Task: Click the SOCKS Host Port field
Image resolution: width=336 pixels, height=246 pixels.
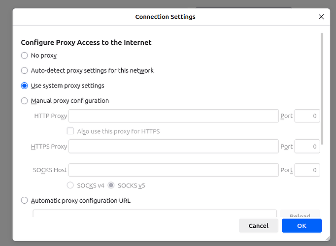Action: (307, 170)
